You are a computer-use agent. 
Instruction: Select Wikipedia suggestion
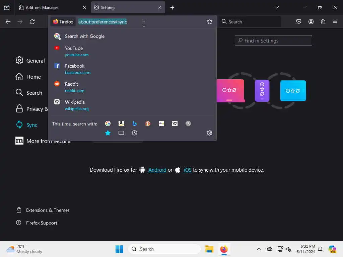pos(132,105)
